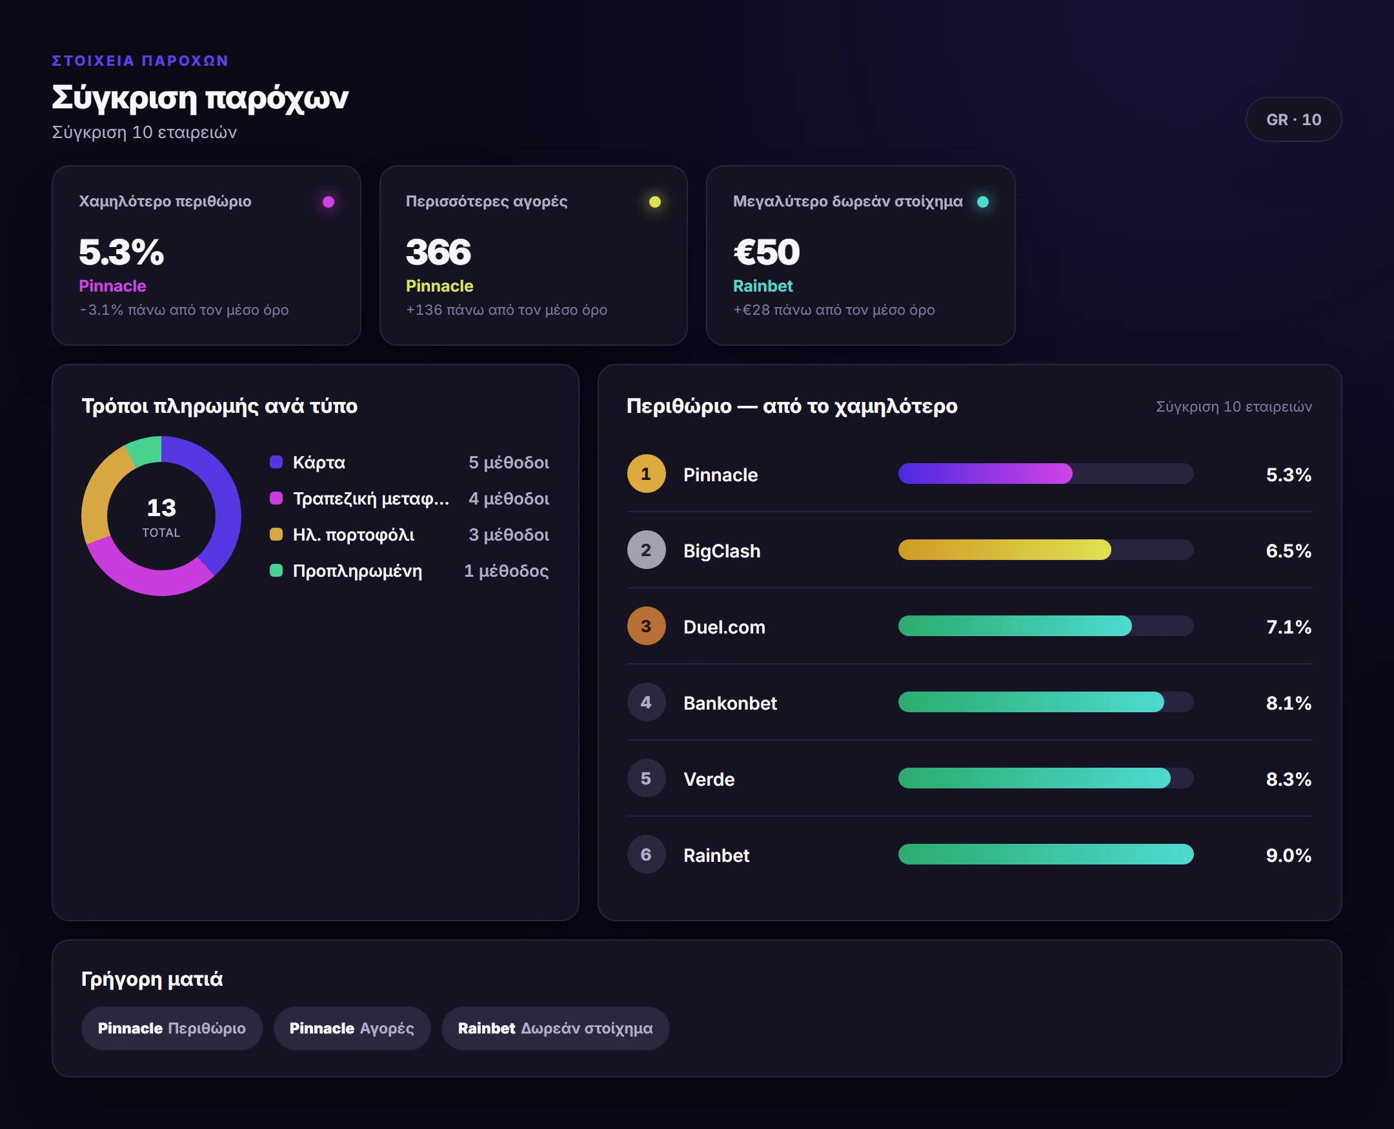This screenshot has height=1129, width=1394.
Task: Click the Κάρτα legend color square
Action: coord(276,463)
